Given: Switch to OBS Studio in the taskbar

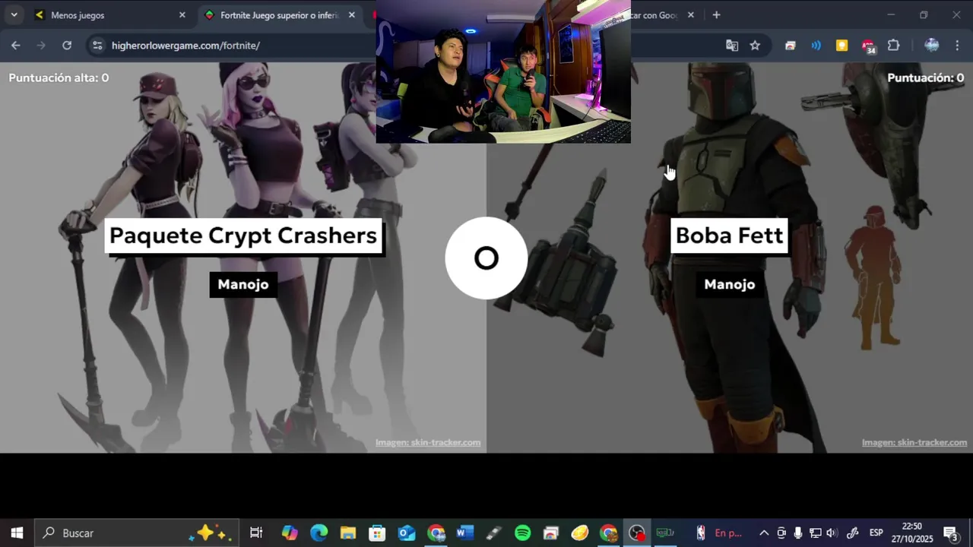Looking at the screenshot, I should click(x=637, y=533).
